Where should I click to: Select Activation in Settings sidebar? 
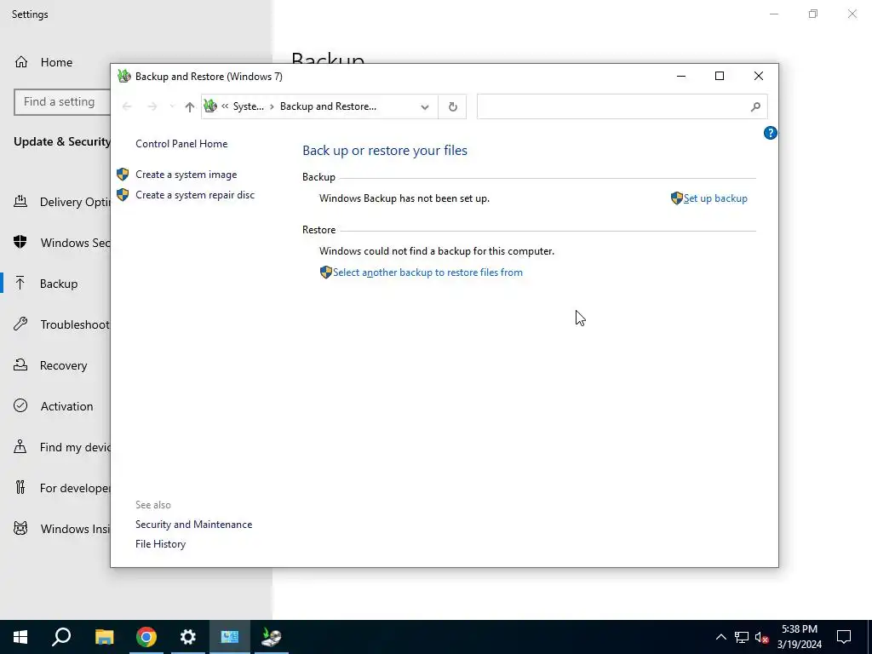pyautogui.click(x=55, y=406)
